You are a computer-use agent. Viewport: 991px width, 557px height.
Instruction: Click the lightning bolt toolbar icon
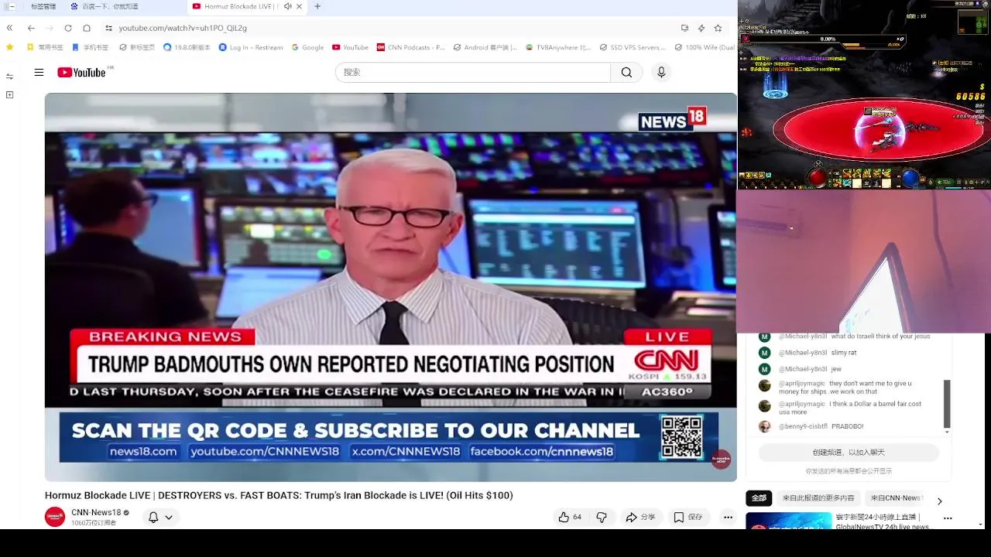click(701, 28)
